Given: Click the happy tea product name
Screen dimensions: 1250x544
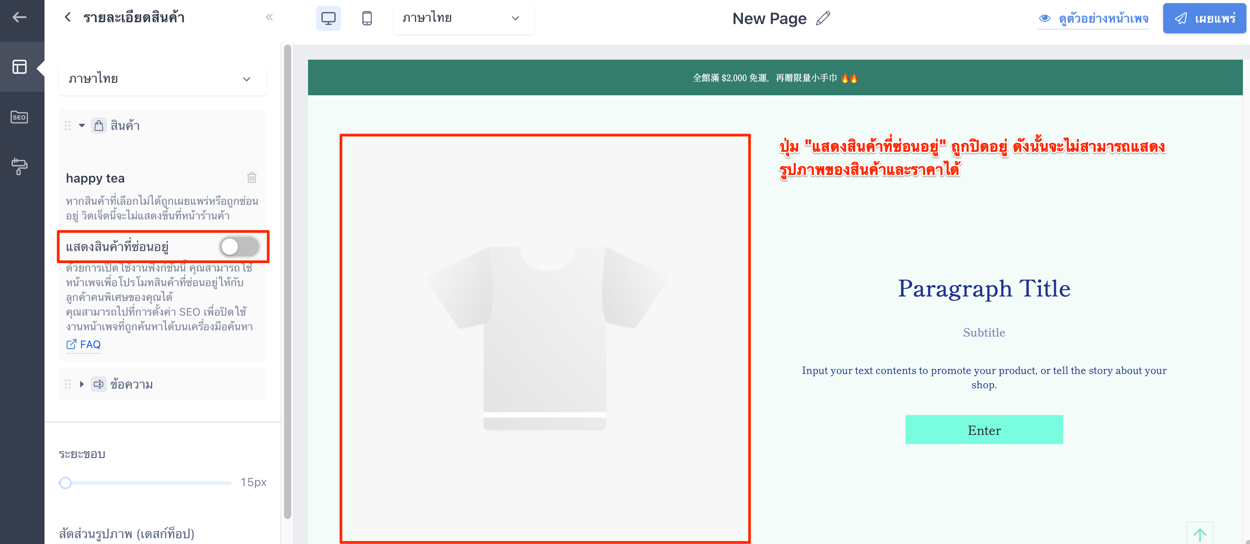Looking at the screenshot, I should (x=95, y=179).
